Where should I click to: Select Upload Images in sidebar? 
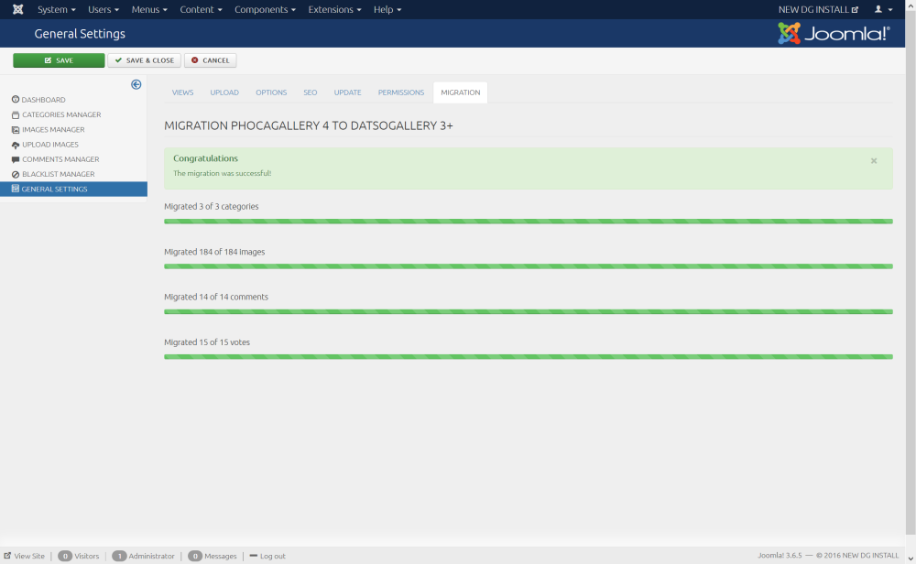pyautogui.click(x=49, y=145)
